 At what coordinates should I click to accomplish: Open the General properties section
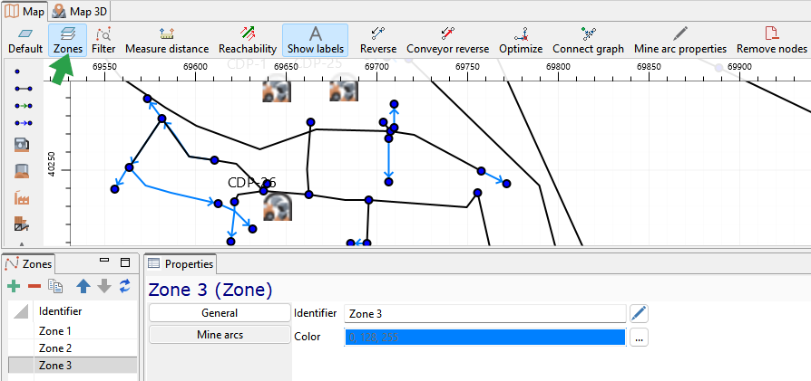(x=220, y=313)
